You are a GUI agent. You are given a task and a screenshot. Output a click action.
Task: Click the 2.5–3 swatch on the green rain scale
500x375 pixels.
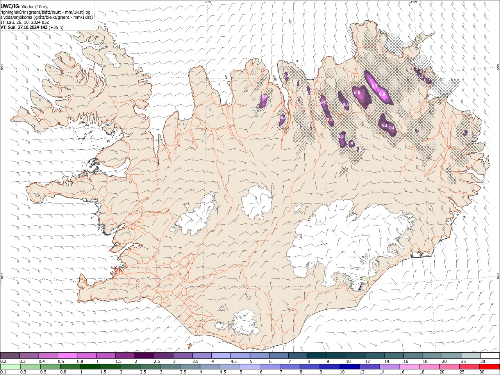tap(150, 366)
